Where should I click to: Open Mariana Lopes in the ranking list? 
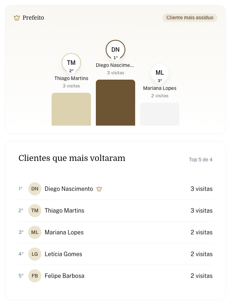115,232
